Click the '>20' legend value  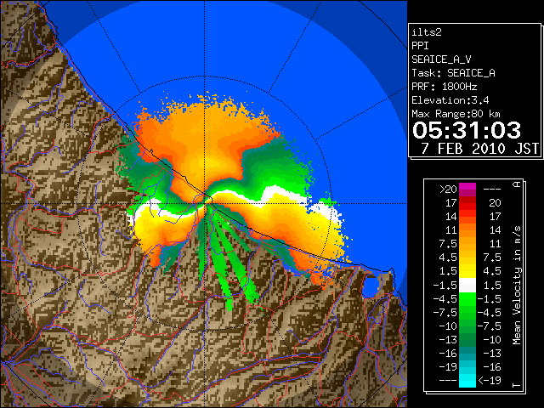448,190
